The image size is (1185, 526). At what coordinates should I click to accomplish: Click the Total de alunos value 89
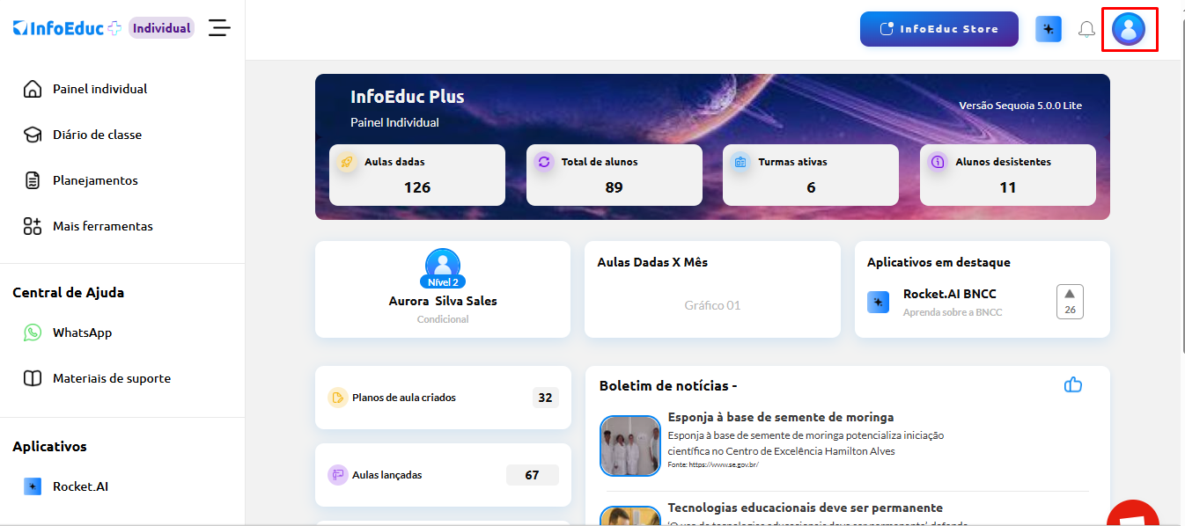tap(614, 187)
